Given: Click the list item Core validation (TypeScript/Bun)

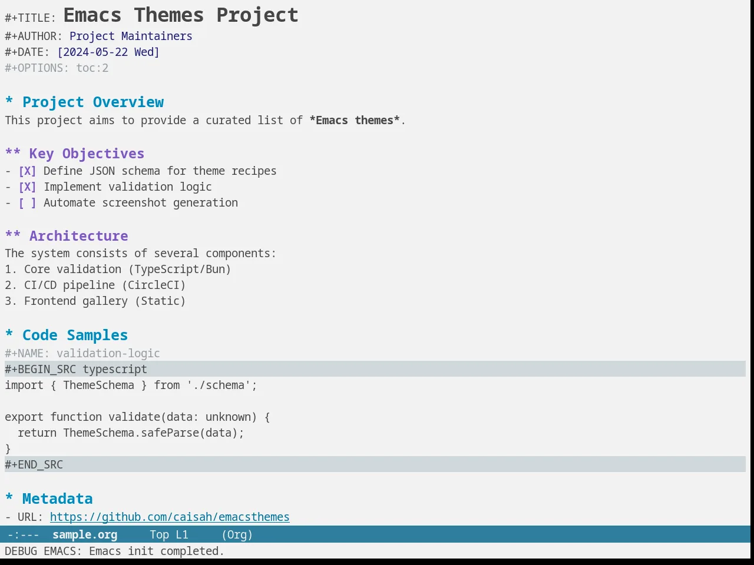Looking at the screenshot, I should pyautogui.click(x=127, y=270).
